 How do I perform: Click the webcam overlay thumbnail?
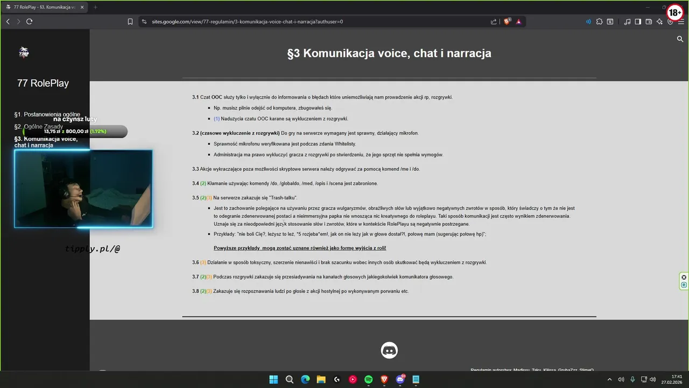pos(83,189)
